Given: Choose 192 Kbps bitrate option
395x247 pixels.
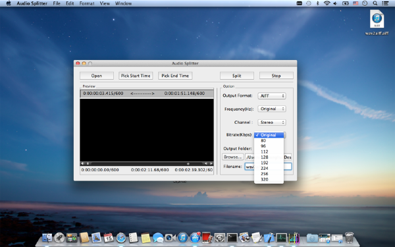Looking at the screenshot, I should tap(269, 163).
